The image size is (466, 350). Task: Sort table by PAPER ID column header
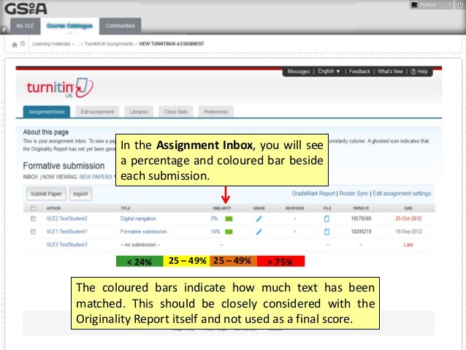point(361,208)
